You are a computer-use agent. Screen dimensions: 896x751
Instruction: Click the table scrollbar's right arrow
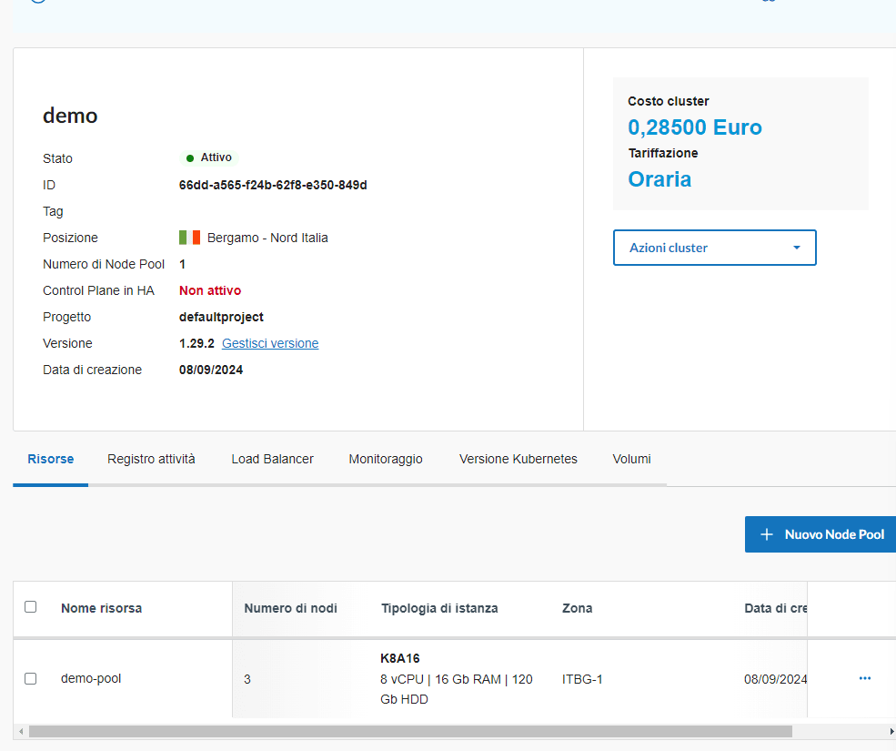(x=891, y=731)
